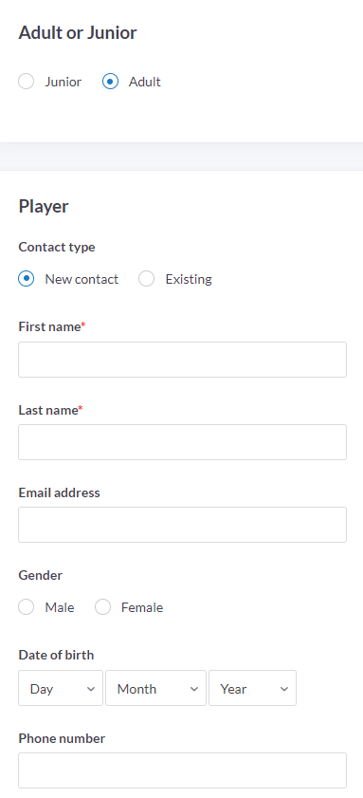363x798 pixels.
Task: Open the Day dropdown for birth date
Action: pos(61,688)
